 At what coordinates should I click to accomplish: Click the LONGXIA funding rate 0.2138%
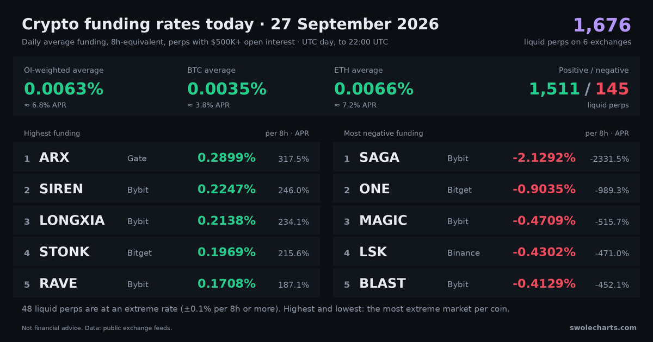[226, 220]
